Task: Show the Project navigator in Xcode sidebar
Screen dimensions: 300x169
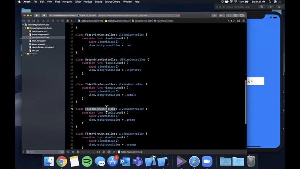Action: (24, 21)
